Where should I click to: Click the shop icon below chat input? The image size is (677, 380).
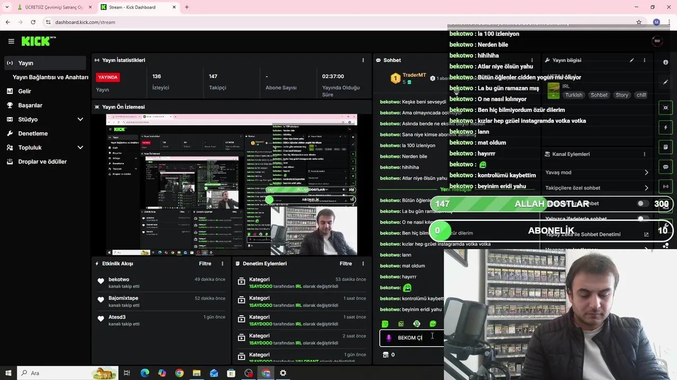coord(386,355)
